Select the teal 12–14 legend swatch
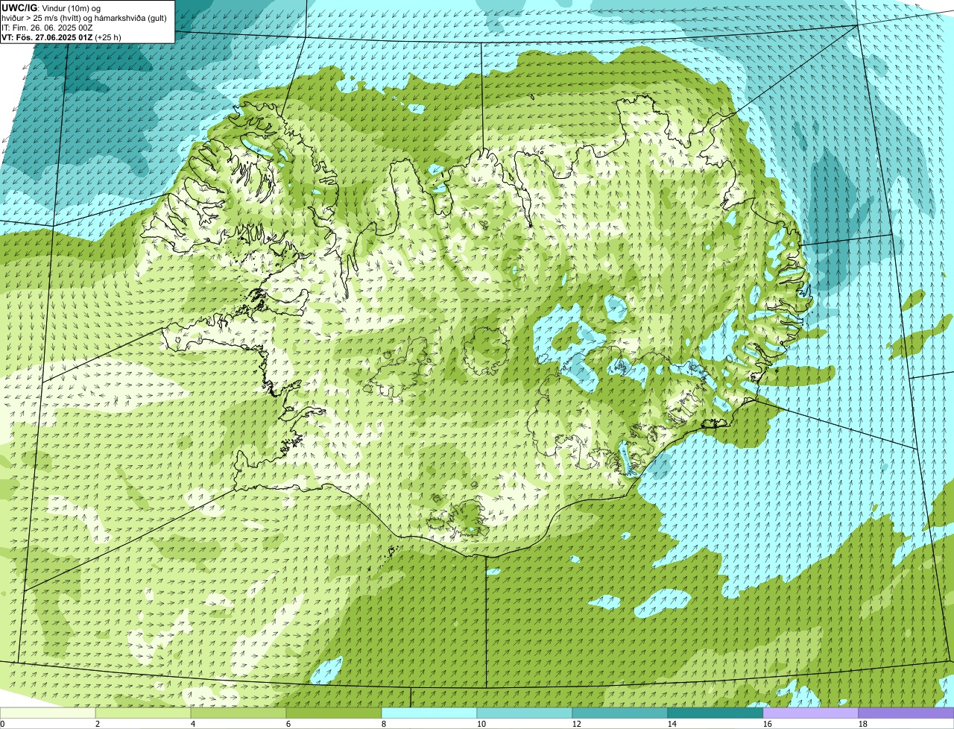 620,713
